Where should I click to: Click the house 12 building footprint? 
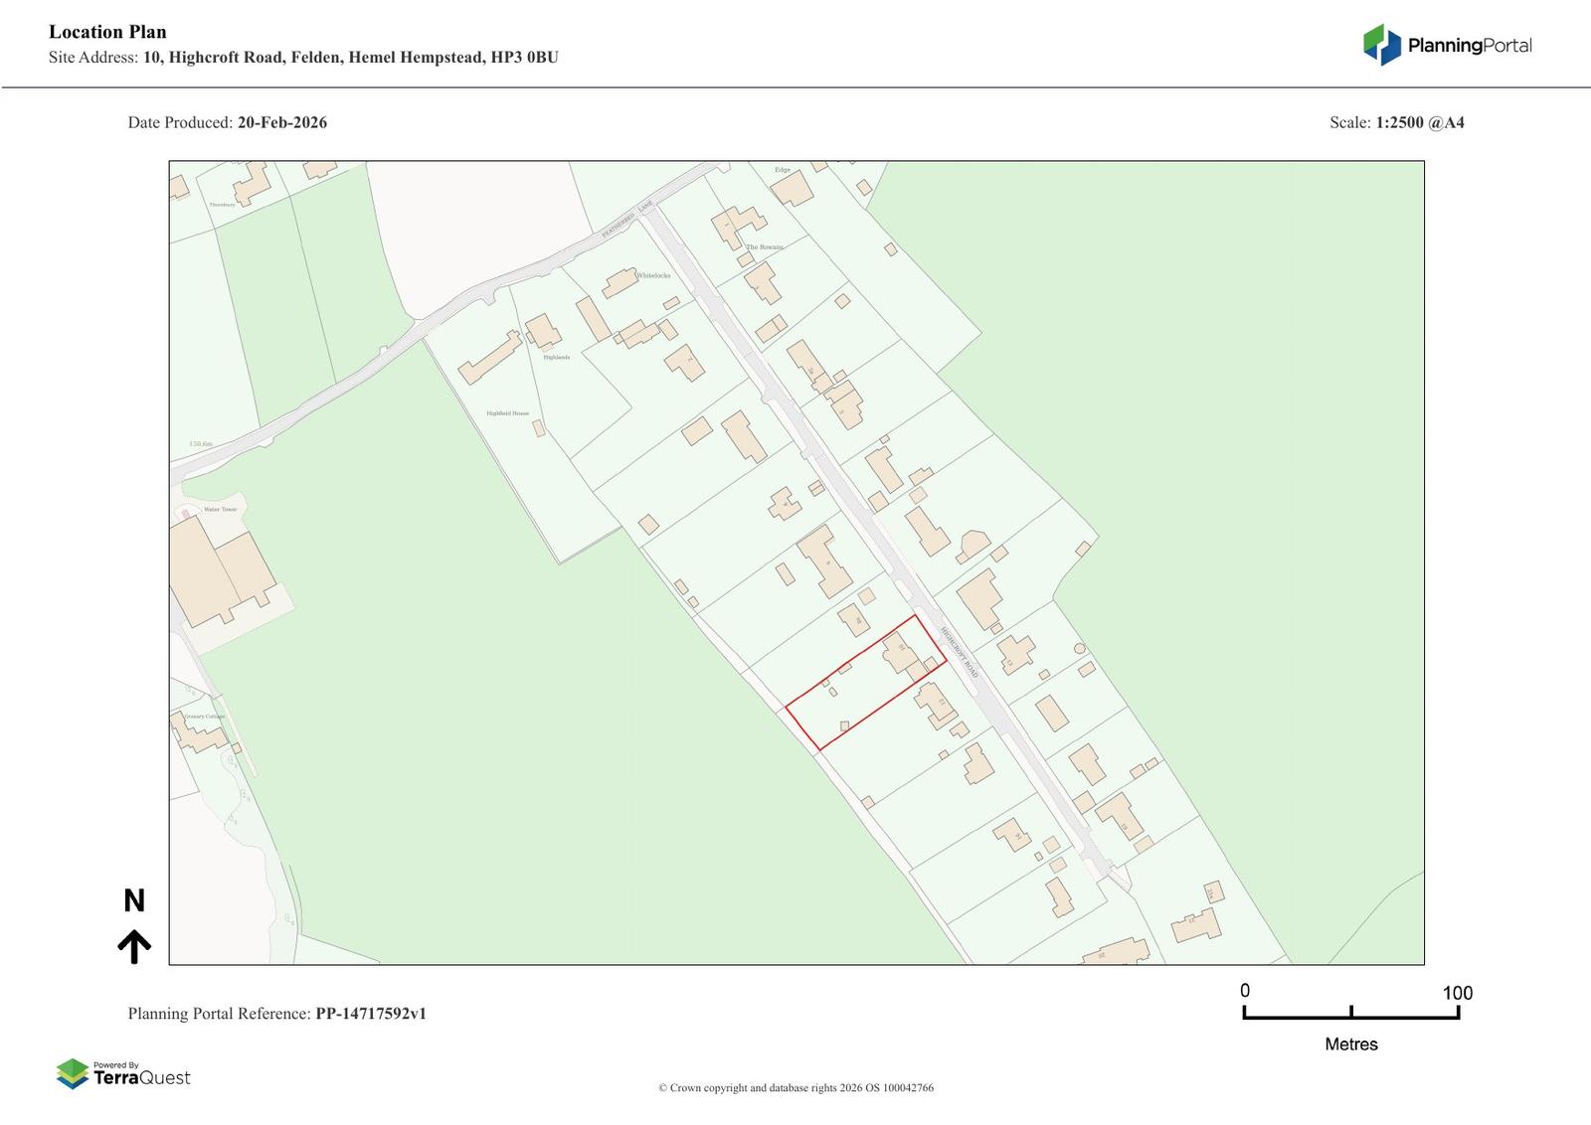click(936, 704)
